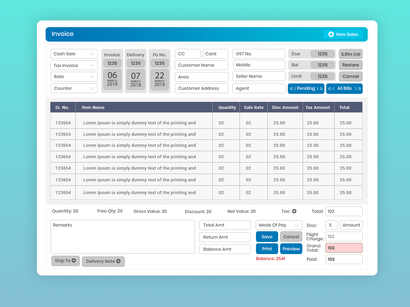Click the single right arrow inside Pending button

point(317,88)
